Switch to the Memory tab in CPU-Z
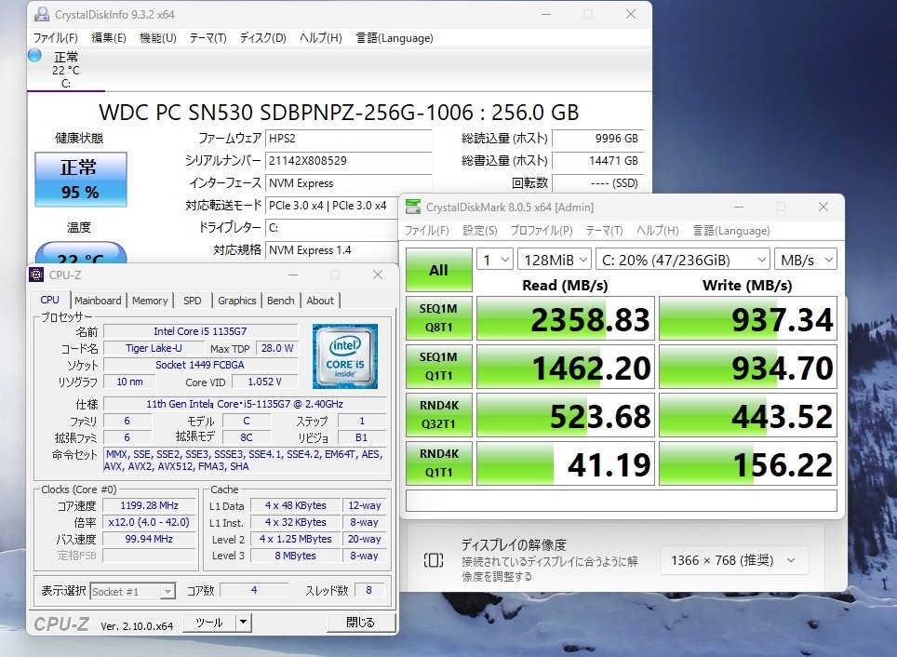Image resolution: width=897 pixels, height=657 pixels. (x=150, y=301)
